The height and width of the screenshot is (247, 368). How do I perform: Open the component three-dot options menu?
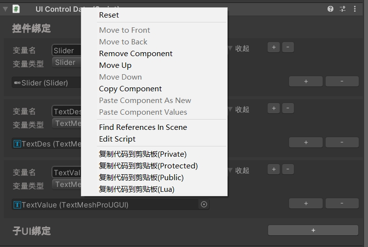point(355,9)
